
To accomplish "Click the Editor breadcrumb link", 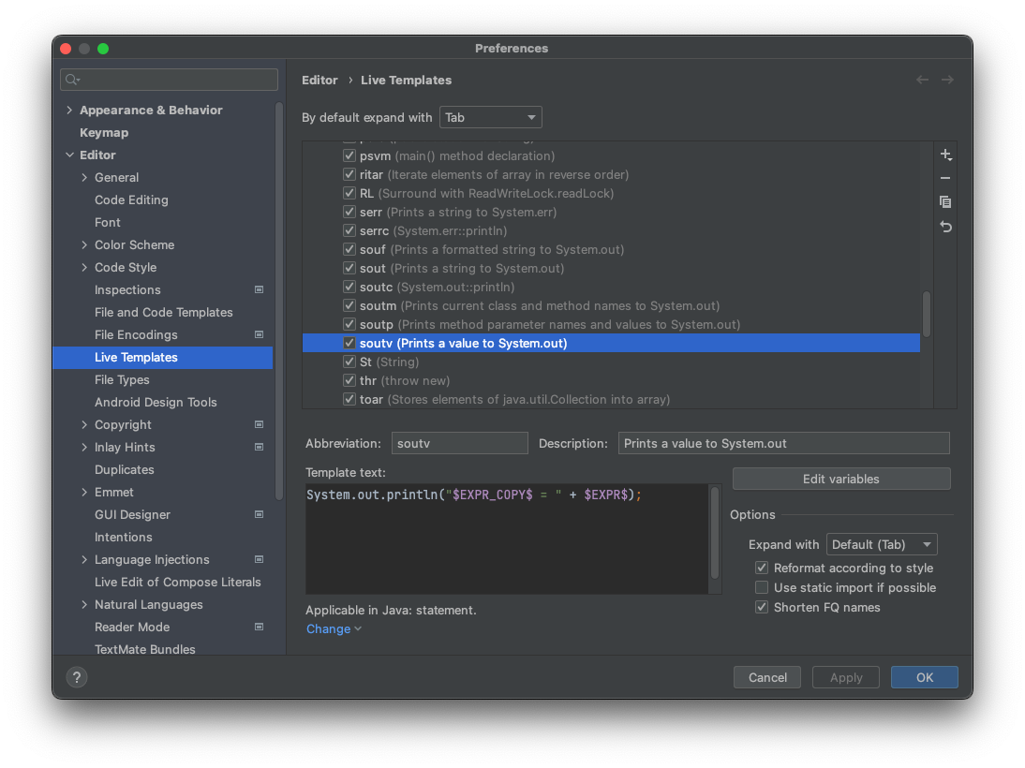I will pyautogui.click(x=319, y=80).
